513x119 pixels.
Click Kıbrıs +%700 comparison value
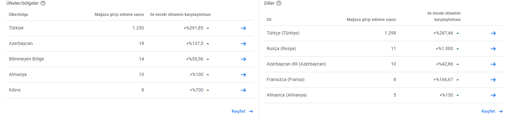click(196, 90)
